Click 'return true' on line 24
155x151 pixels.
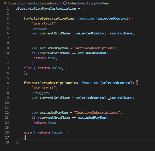point(45,123)
